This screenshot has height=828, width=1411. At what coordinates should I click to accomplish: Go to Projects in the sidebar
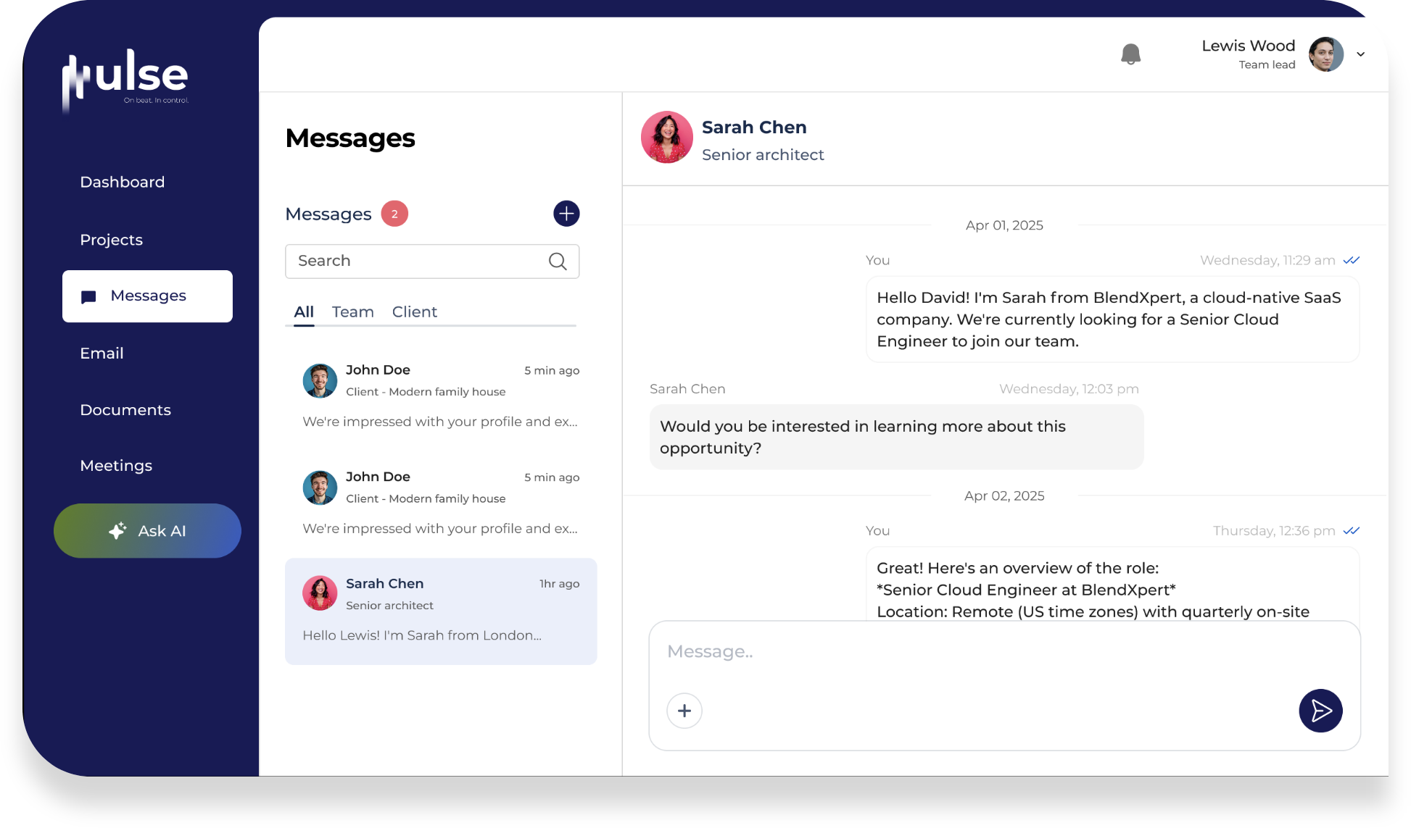111,241
